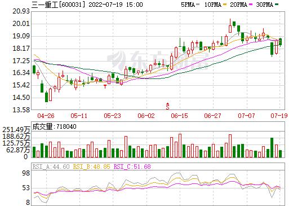
Task: Click the 5PMA gray legend swatch
Action: coord(198,5)
